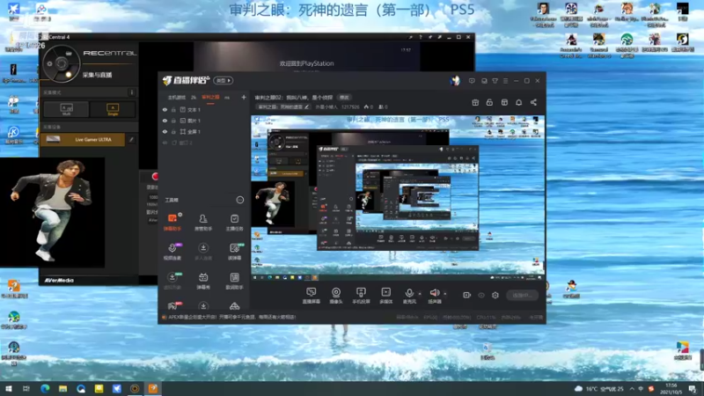The height and width of the screenshot is (396, 704).
Task: Open the 视频连麦 tool
Action: coord(172,252)
